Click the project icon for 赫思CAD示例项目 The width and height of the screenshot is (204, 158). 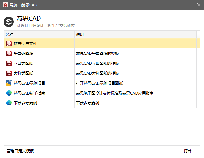[x=9, y=83]
